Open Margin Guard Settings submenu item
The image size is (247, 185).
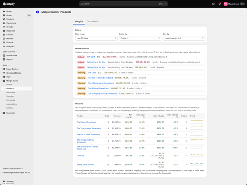pyautogui.click(x=10, y=108)
